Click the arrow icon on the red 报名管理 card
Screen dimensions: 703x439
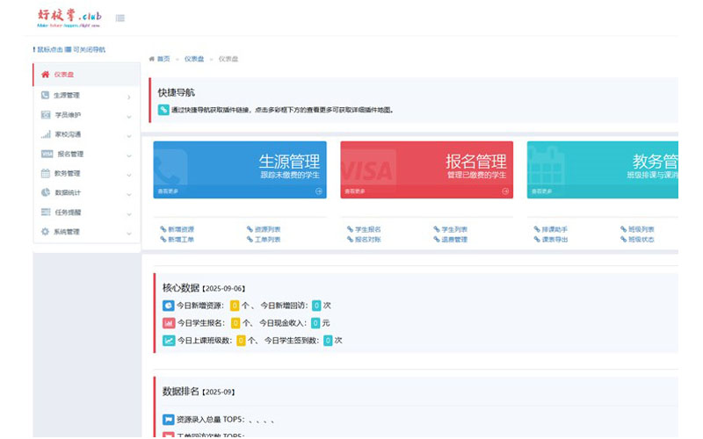(x=505, y=191)
